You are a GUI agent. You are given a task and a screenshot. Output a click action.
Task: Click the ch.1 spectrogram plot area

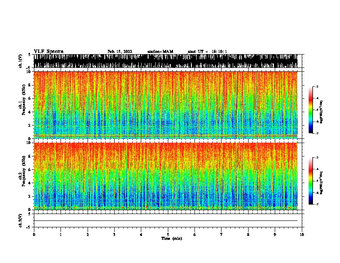(x=166, y=105)
